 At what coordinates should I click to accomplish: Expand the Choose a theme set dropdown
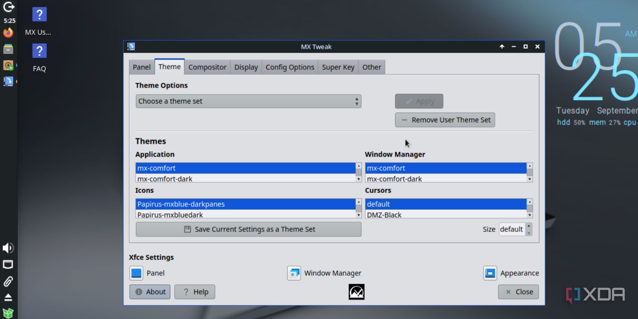(x=248, y=101)
